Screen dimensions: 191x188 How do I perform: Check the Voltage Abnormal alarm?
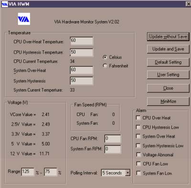click(x=138, y=154)
